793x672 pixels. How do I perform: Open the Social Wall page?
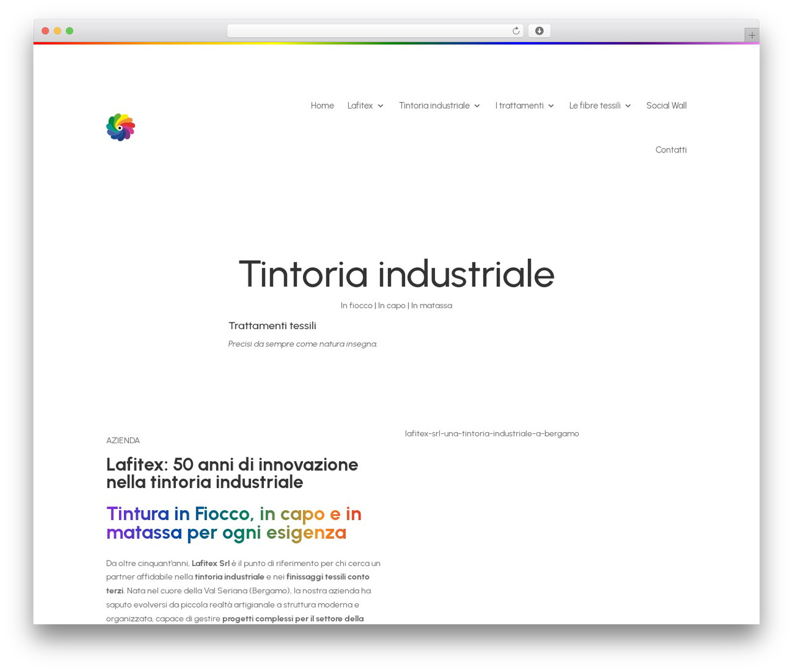666,105
